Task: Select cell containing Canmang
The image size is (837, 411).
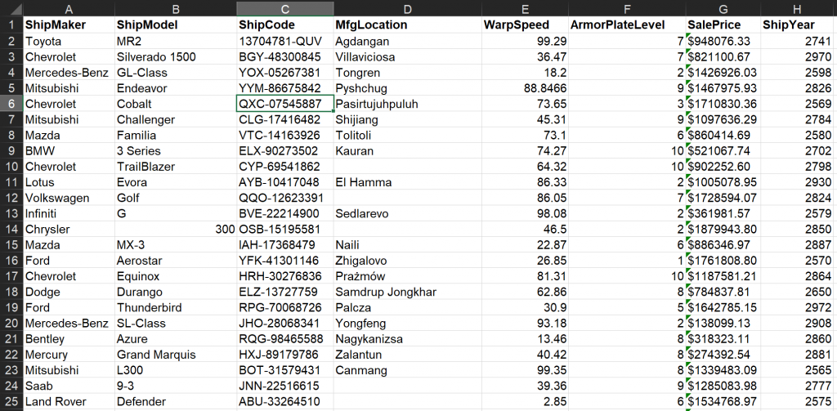Action: point(408,370)
